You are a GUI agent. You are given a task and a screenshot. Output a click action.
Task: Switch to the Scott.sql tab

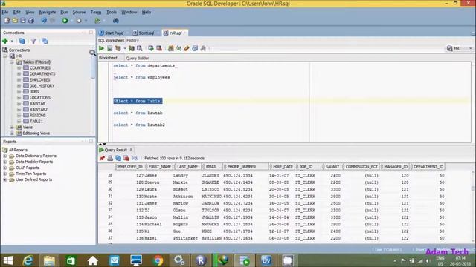click(x=144, y=33)
